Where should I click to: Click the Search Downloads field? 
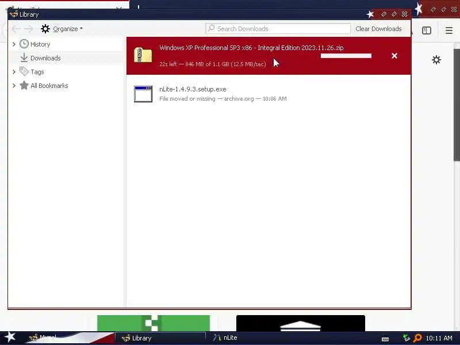coord(278,28)
